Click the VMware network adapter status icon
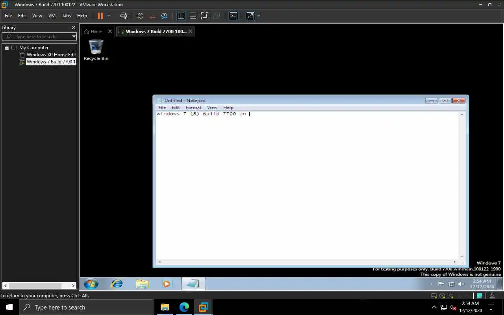The height and width of the screenshot is (315, 504). click(450, 296)
